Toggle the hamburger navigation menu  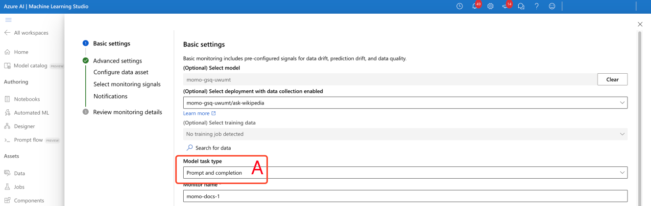tap(8, 20)
